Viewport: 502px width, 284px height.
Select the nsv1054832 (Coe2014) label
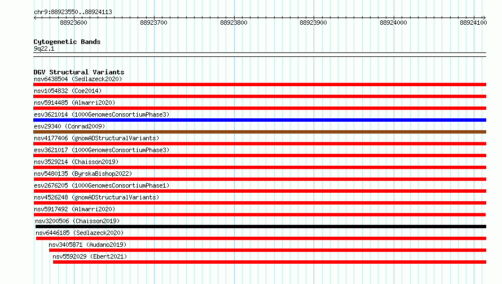[68, 91]
